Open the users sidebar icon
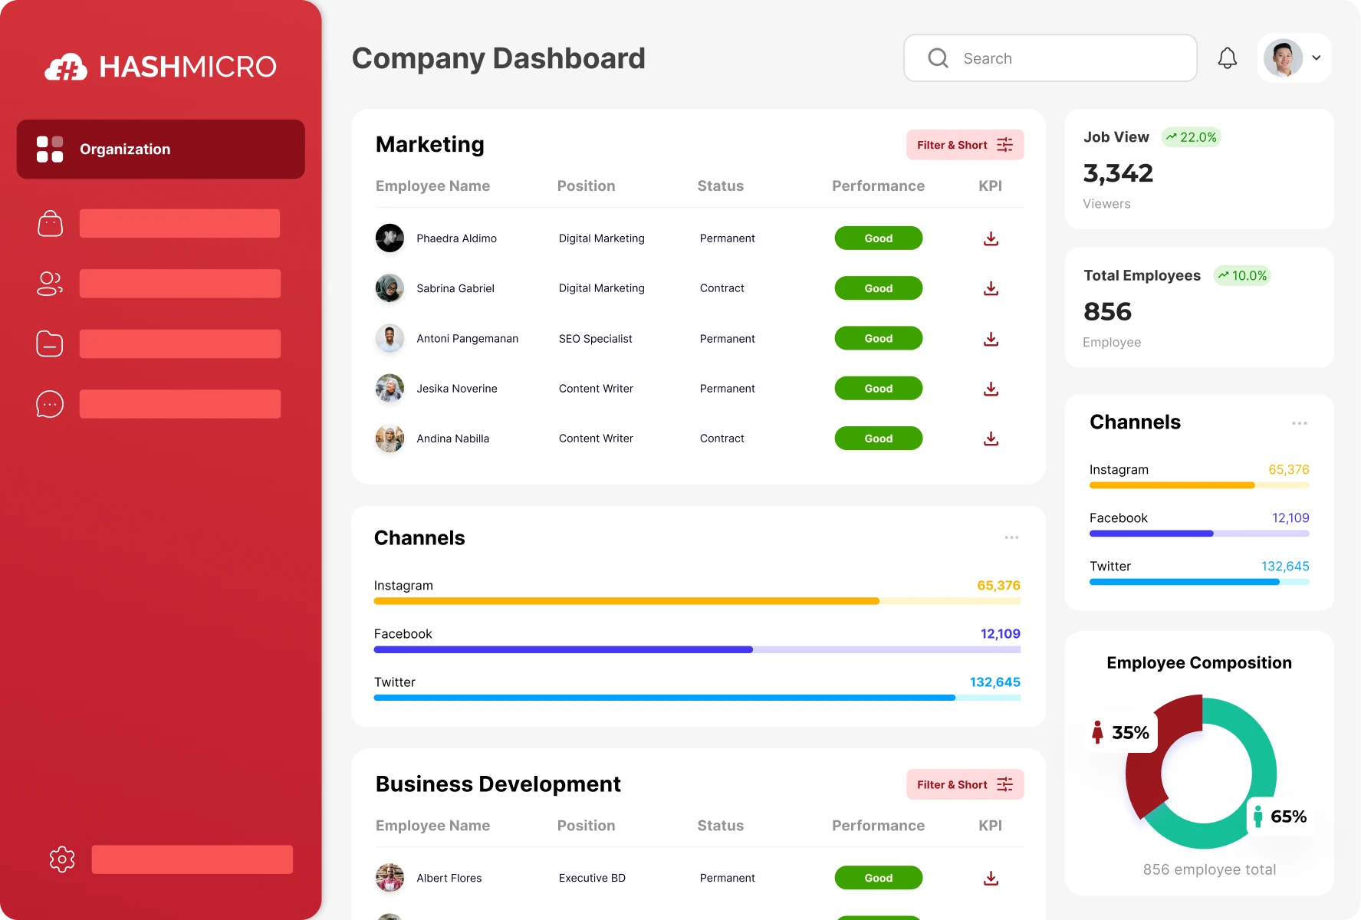 (50, 284)
